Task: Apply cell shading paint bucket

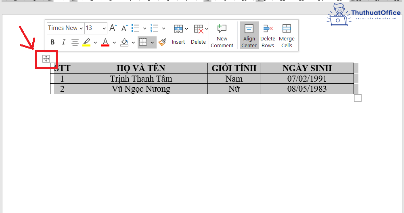Action: click(x=124, y=42)
